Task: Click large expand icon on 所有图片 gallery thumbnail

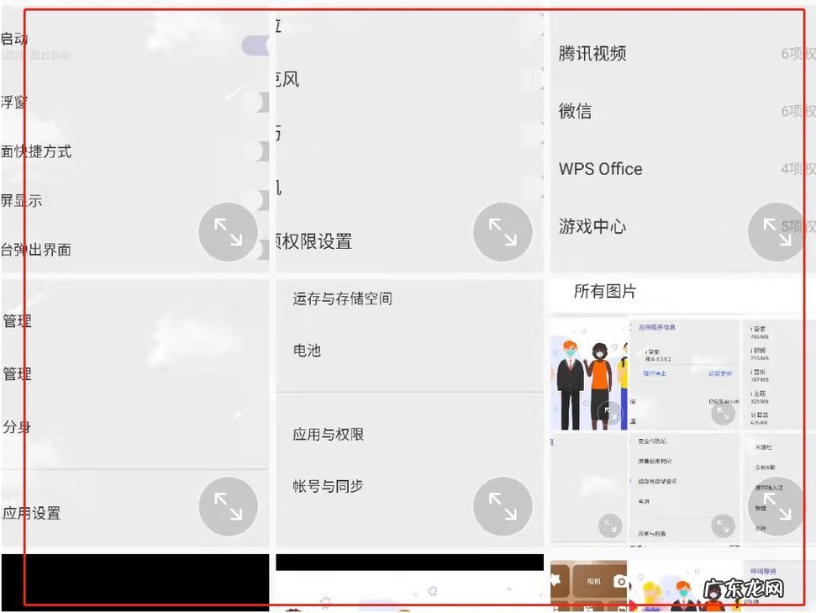Action: [x=776, y=506]
